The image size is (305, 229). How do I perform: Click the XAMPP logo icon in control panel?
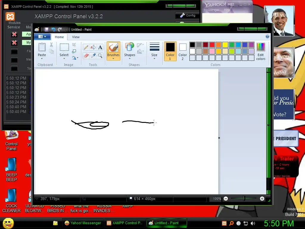coord(10,16)
